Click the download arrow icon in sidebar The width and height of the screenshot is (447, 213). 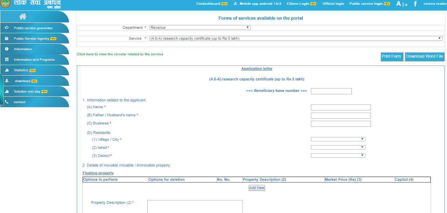coord(6,81)
